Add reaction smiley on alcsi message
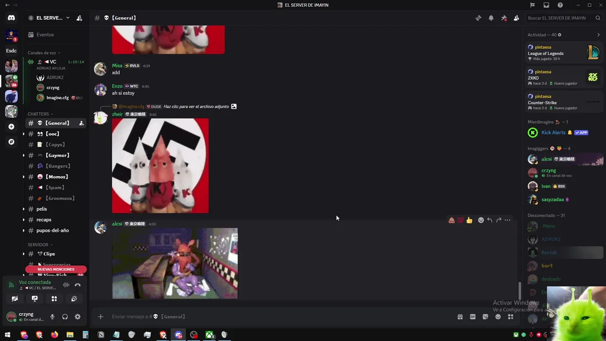This screenshot has width=606, height=341. (481, 220)
